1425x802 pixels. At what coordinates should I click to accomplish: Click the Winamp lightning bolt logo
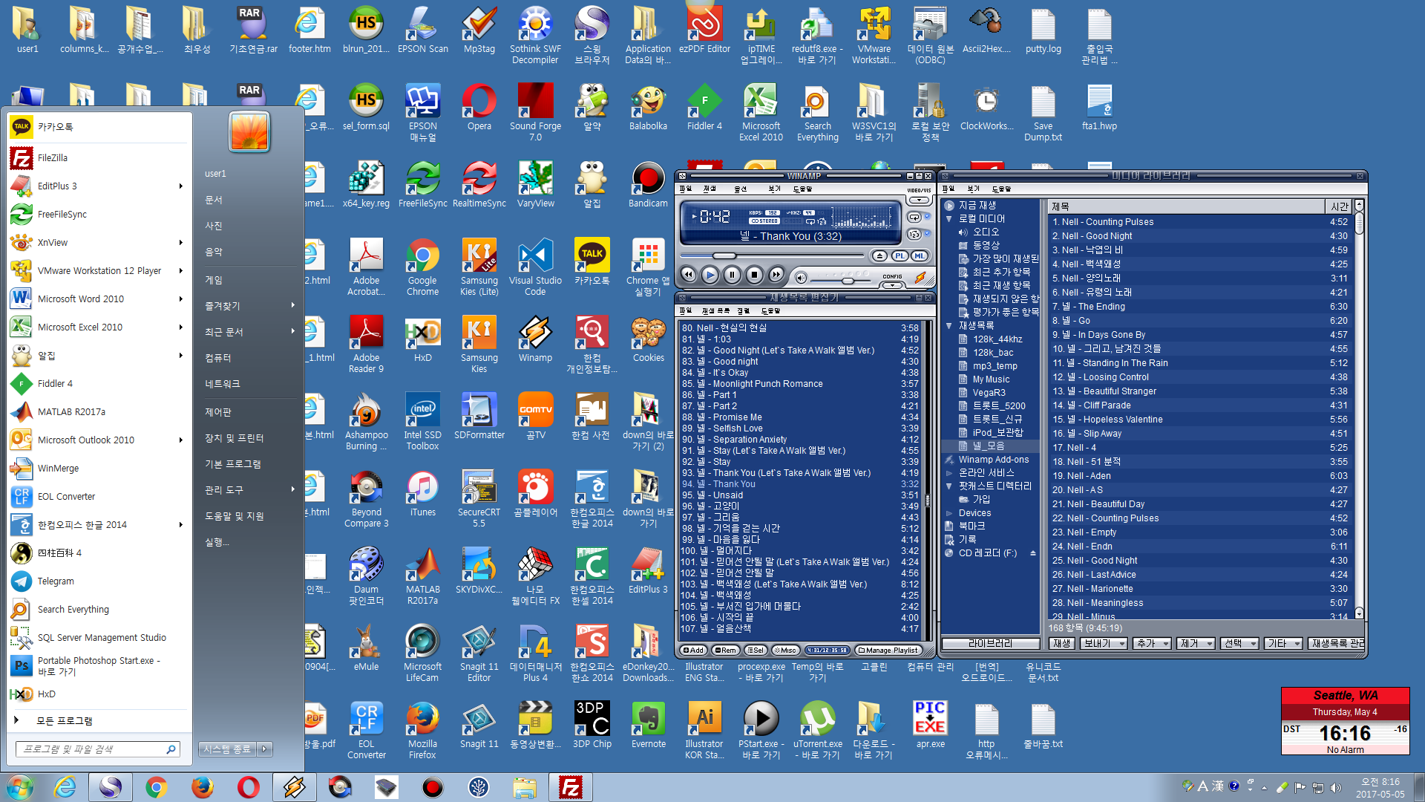[920, 277]
